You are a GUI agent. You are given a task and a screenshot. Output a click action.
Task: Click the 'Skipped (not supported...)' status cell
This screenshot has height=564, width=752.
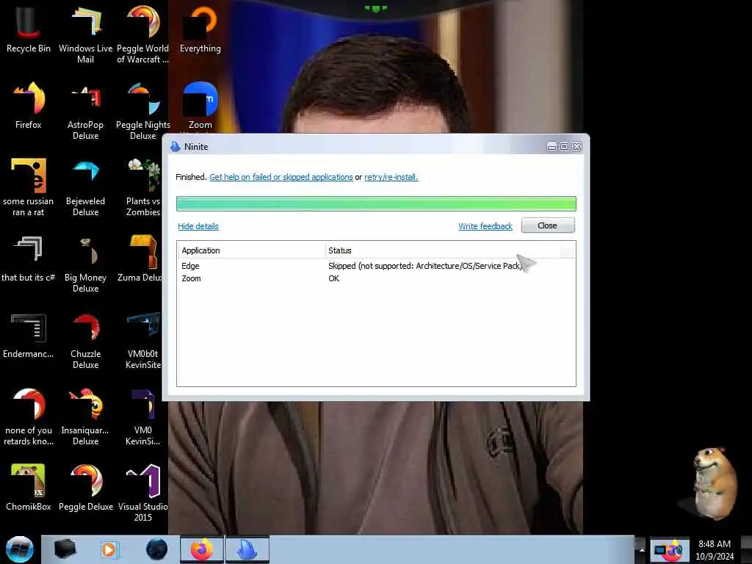(425, 266)
